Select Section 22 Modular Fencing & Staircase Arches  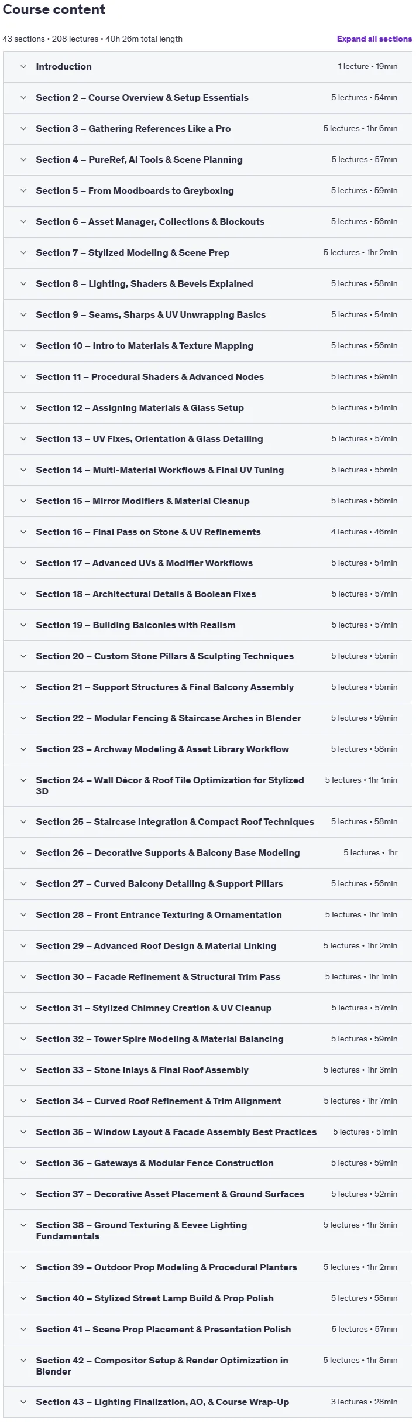[208, 718]
